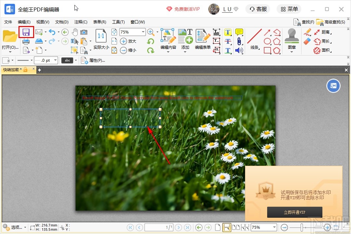The width and height of the screenshot is (351, 234).
Task: Expand the Edit Content dropdown arrow
Action: [x=168, y=52]
